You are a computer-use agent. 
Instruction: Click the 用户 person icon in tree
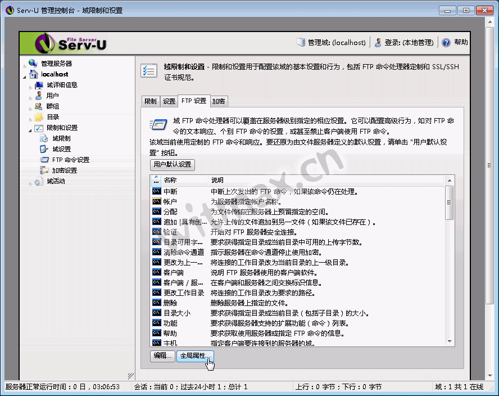[39, 96]
